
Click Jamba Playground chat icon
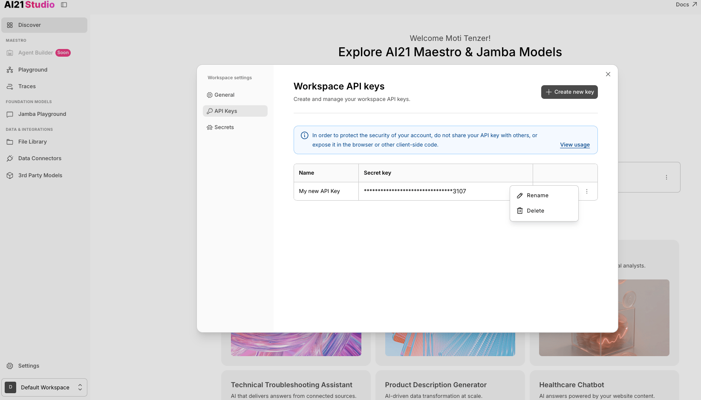click(x=10, y=114)
